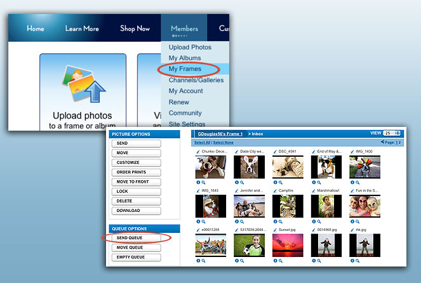Click the DELETE button
Screen dimensions: 421x283
point(137,201)
